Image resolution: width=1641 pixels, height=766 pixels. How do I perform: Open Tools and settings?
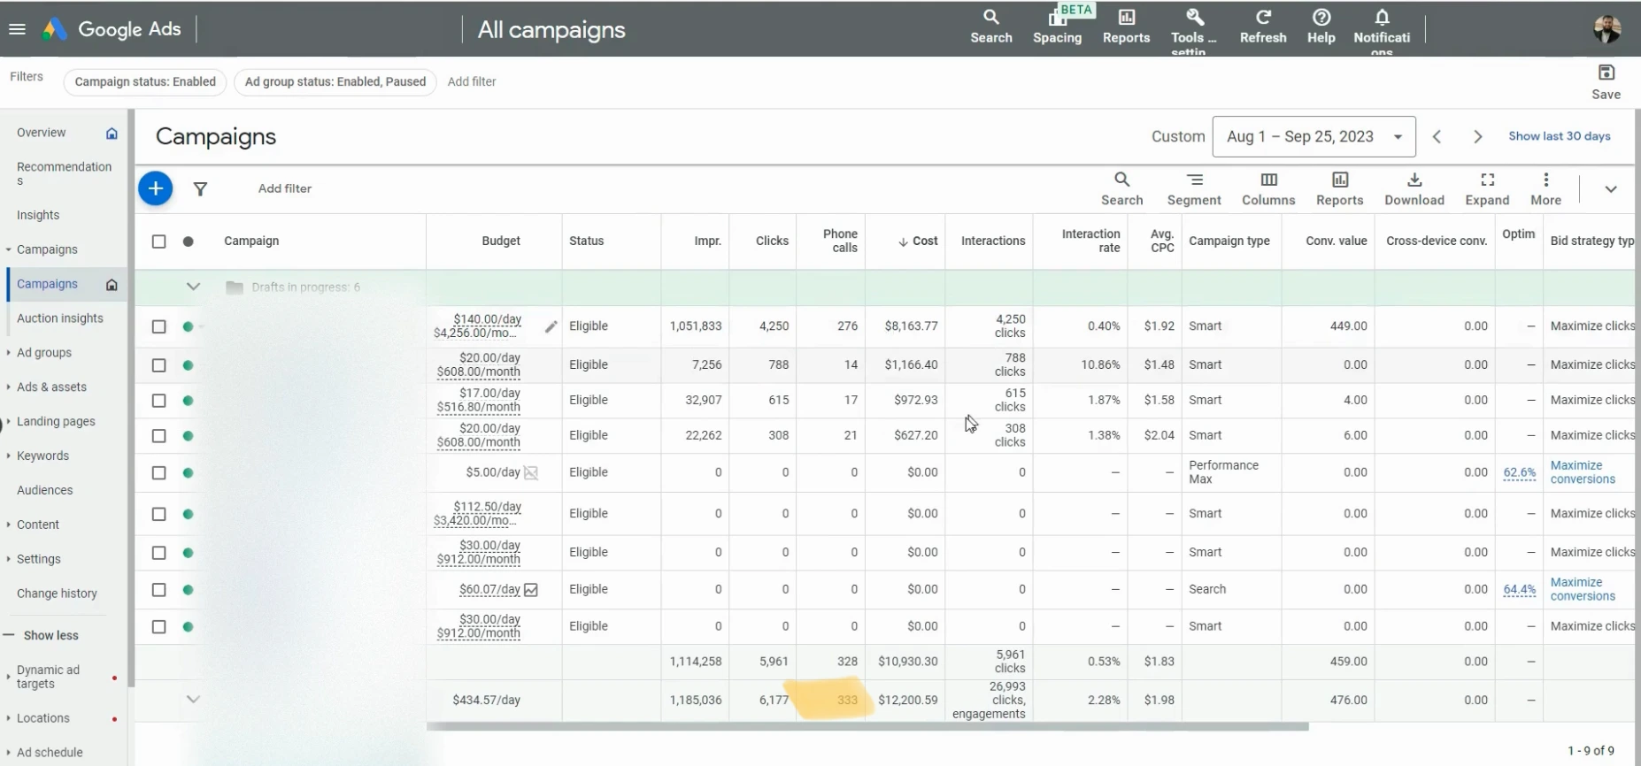[x=1193, y=29]
